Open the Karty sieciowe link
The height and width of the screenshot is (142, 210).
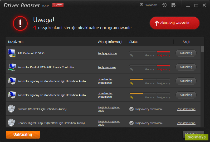107,67
